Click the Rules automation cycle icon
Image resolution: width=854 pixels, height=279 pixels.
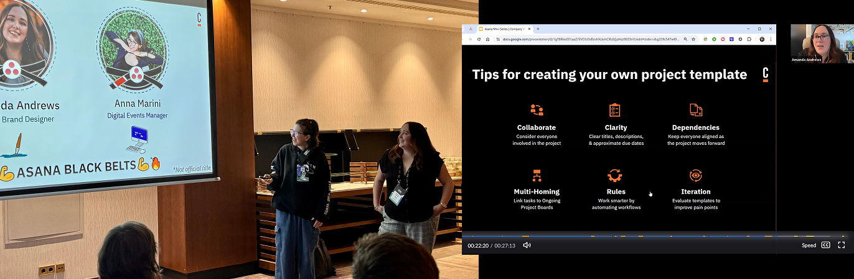point(615,175)
